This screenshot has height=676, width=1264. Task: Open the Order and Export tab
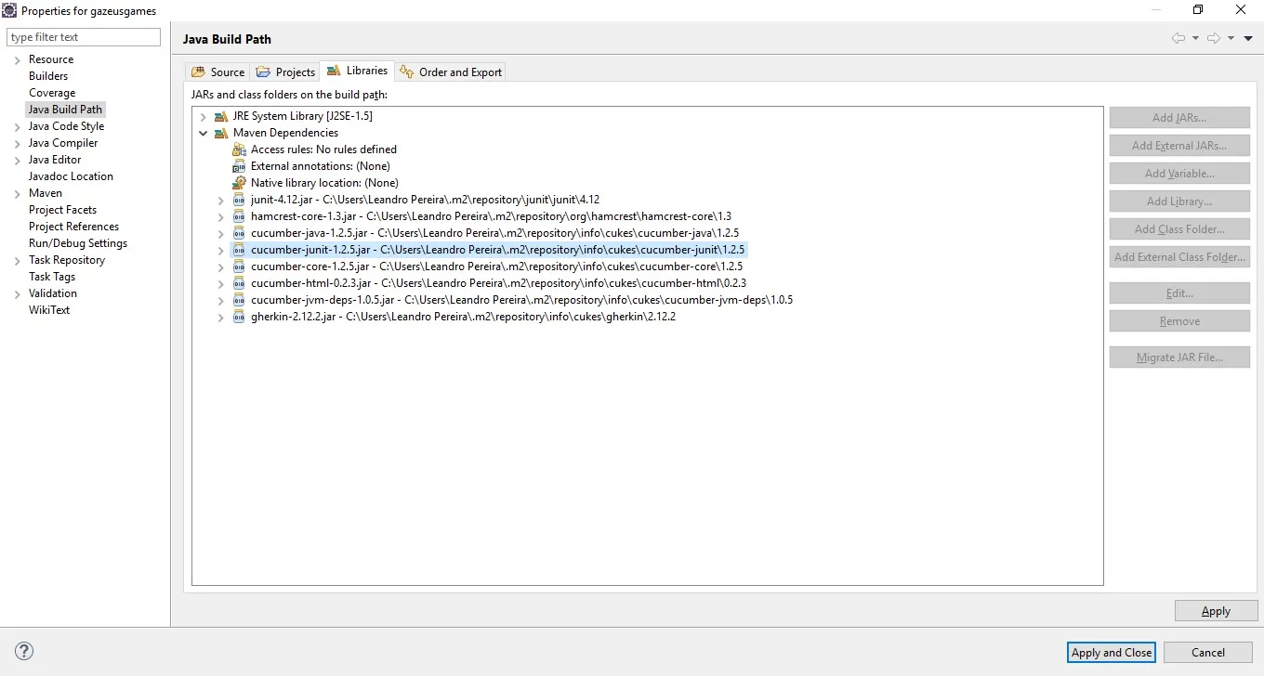coord(450,71)
